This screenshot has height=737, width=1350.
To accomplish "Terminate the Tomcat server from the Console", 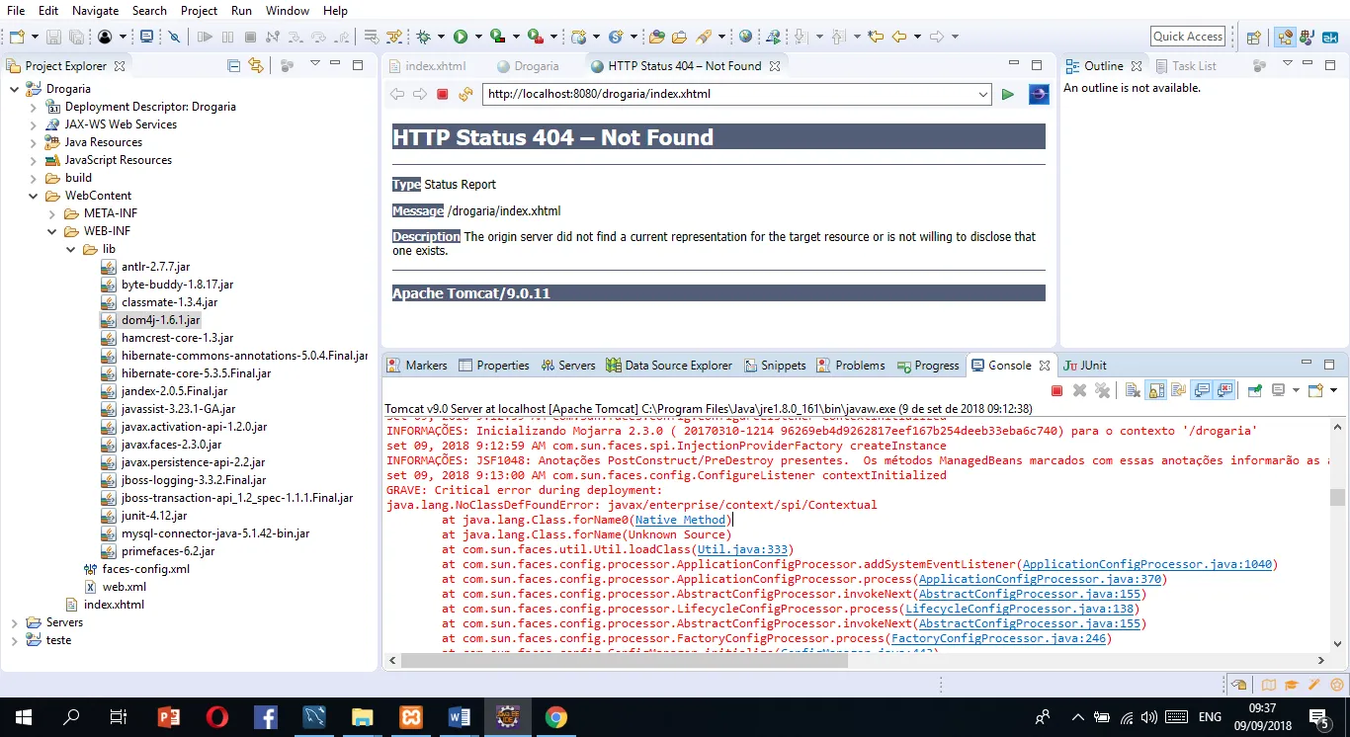I will [x=1056, y=390].
